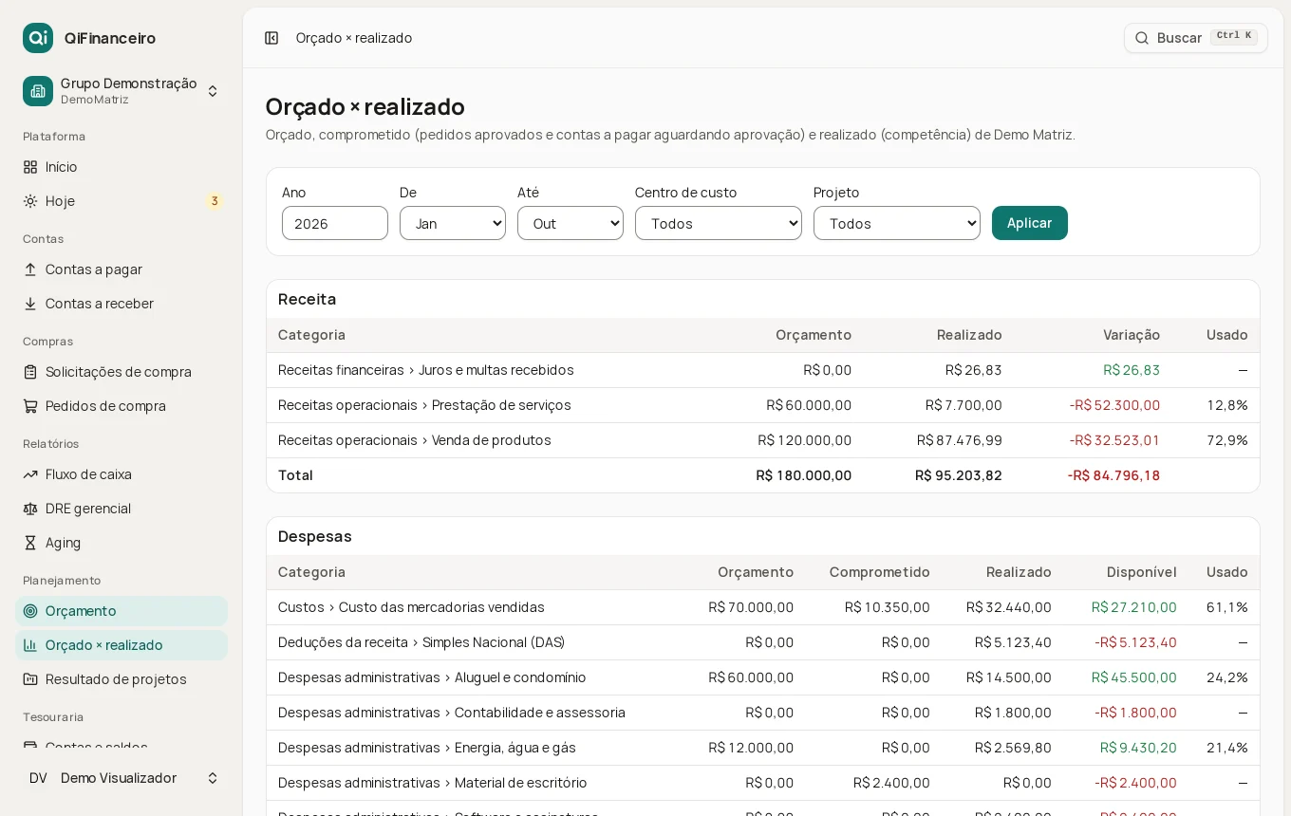The height and width of the screenshot is (816, 1291).
Task: Open the Fluxo de caixa report
Action: point(122,474)
